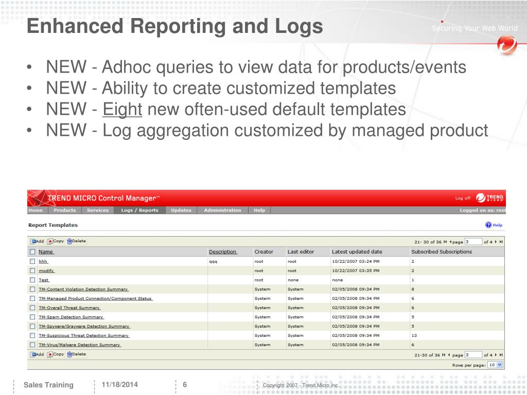Go to last page using bottom pager
The image size is (527, 395).
(x=501, y=355)
